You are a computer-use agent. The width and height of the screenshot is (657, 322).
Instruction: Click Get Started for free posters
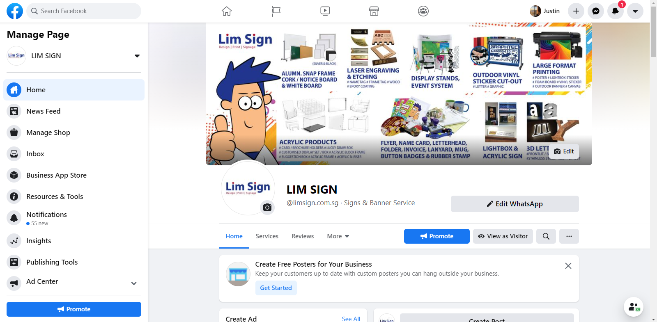pyautogui.click(x=276, y=288)
